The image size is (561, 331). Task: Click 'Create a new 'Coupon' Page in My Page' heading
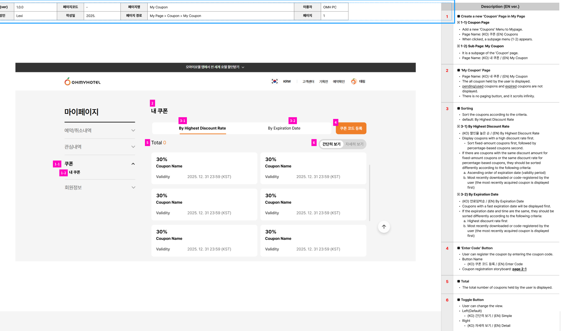tap(493, 16)
